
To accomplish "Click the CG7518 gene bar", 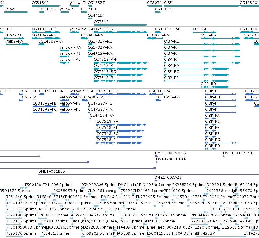I will [x=121, y=25].
